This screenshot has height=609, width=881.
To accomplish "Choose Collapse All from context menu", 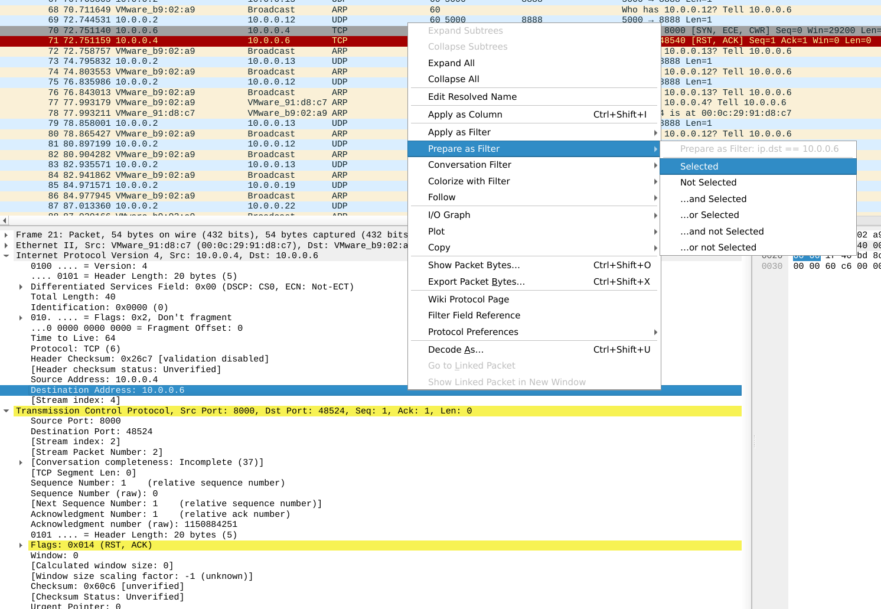I will 453,79.
